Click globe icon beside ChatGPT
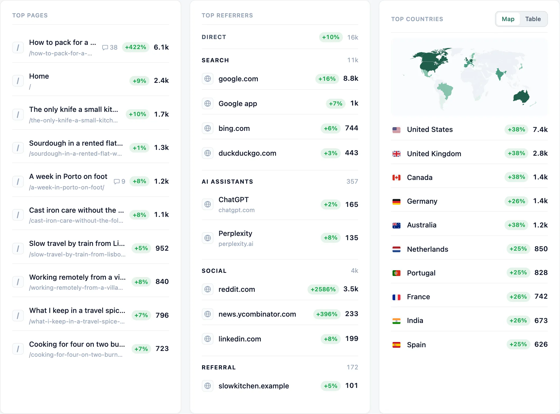Screen dimensions: 560x414 click(208, 204)
